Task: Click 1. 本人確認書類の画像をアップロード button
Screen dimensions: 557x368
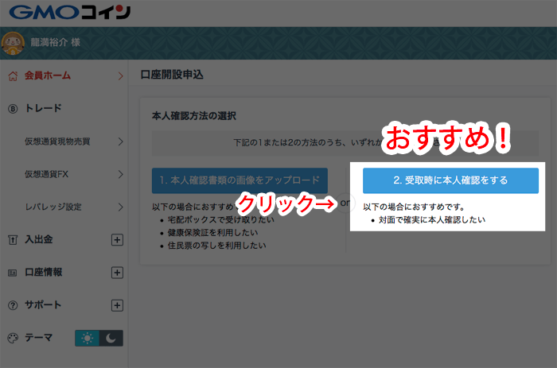Action: coord(240,180)
